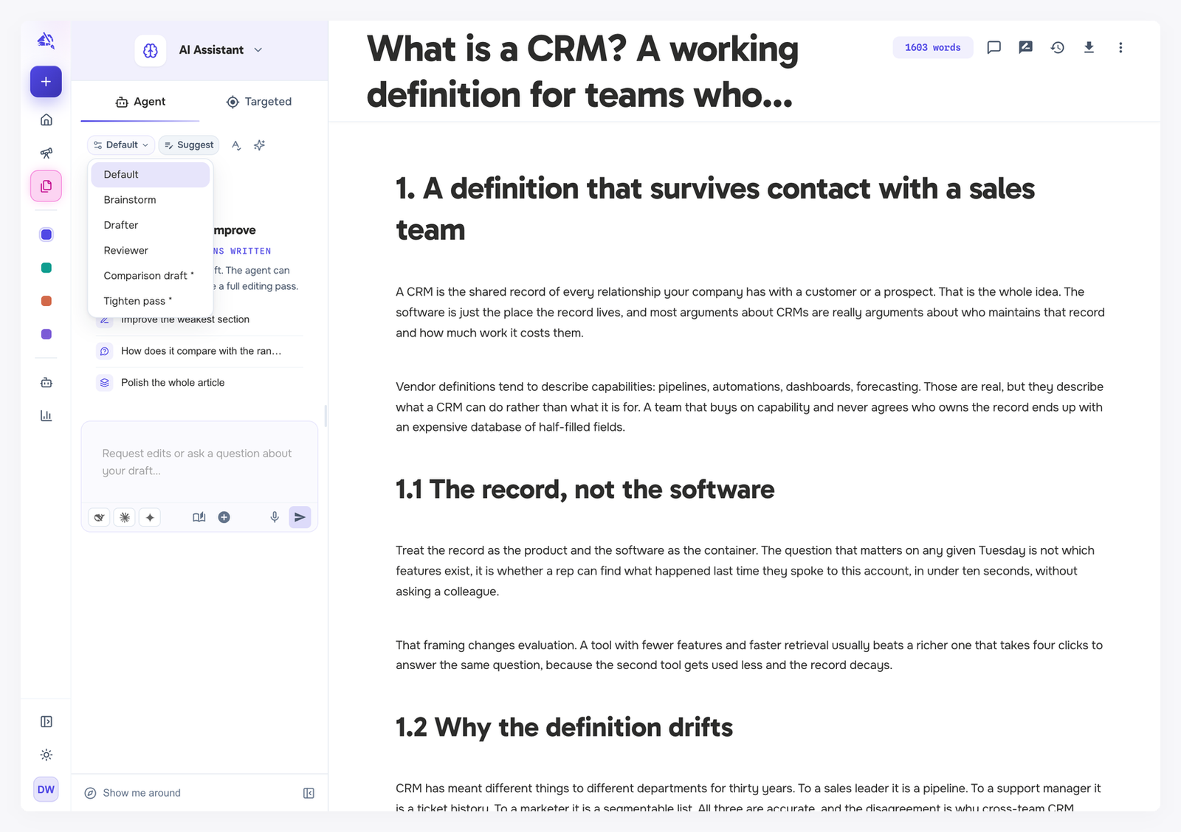The image size is (1181, 832).
Task: Select the starburst model icon button
Action: [125, 517]
